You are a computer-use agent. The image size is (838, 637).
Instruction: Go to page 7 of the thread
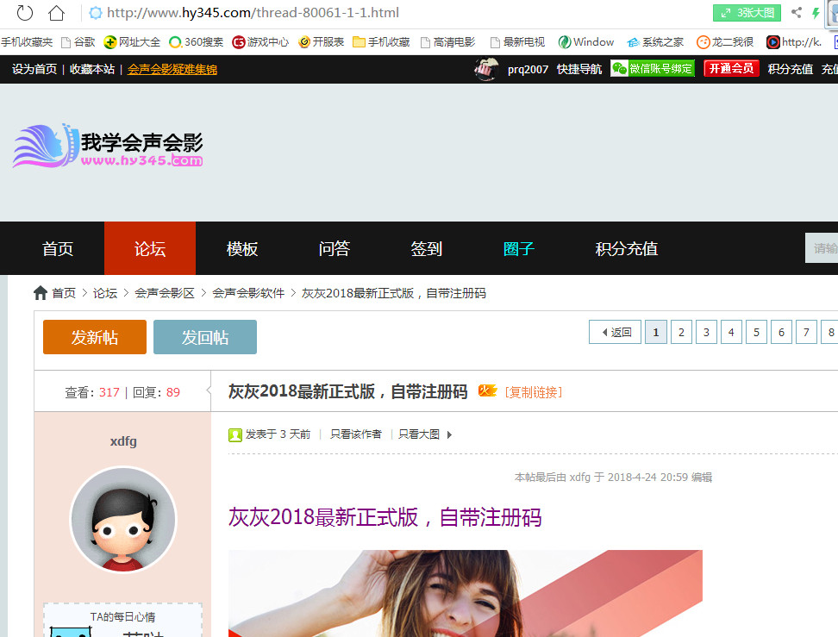(x=806, y=332)
